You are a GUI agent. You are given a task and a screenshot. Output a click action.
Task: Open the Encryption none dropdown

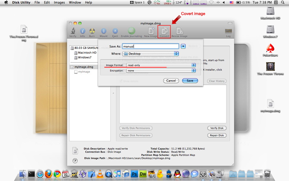161,71
